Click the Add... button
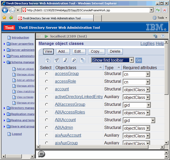 [63, 51]
